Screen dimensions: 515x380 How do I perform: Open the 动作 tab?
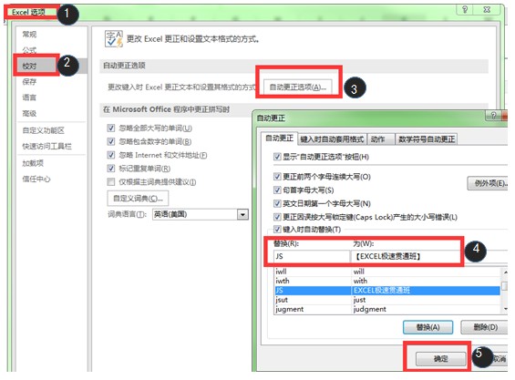point(381,139)
